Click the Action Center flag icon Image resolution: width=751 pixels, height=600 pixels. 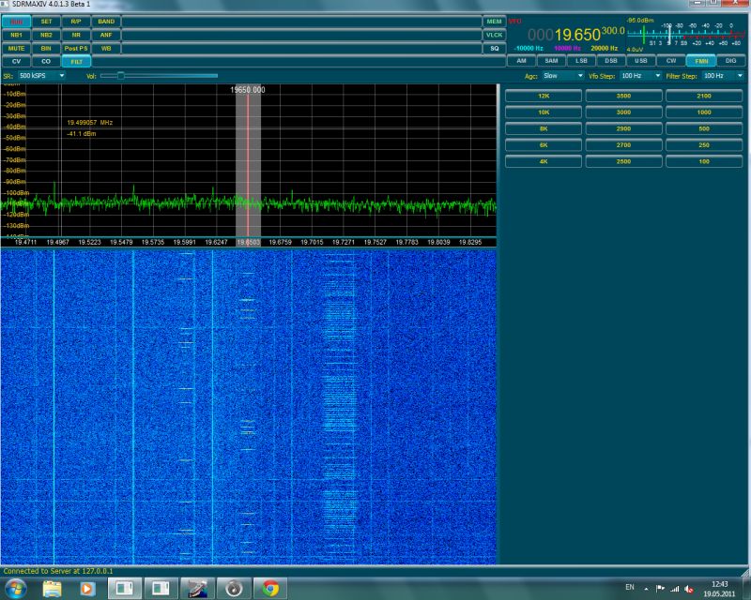tap(660, 589)
